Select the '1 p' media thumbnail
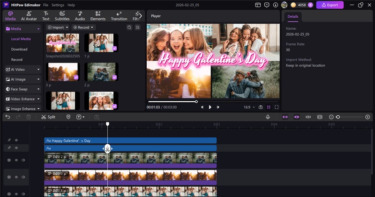The width and height of the screenshot is (375, 197). click(x=101, y=43)
